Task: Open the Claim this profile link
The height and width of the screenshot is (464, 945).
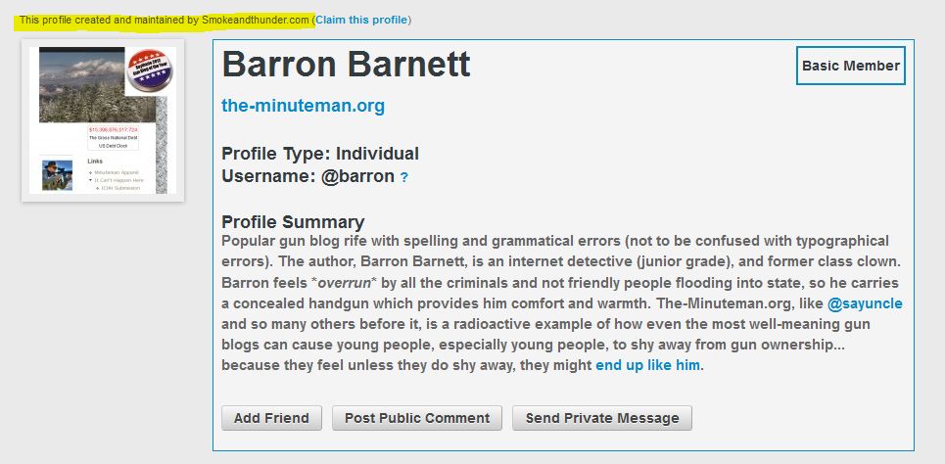Action: click(x=361, y=20)
